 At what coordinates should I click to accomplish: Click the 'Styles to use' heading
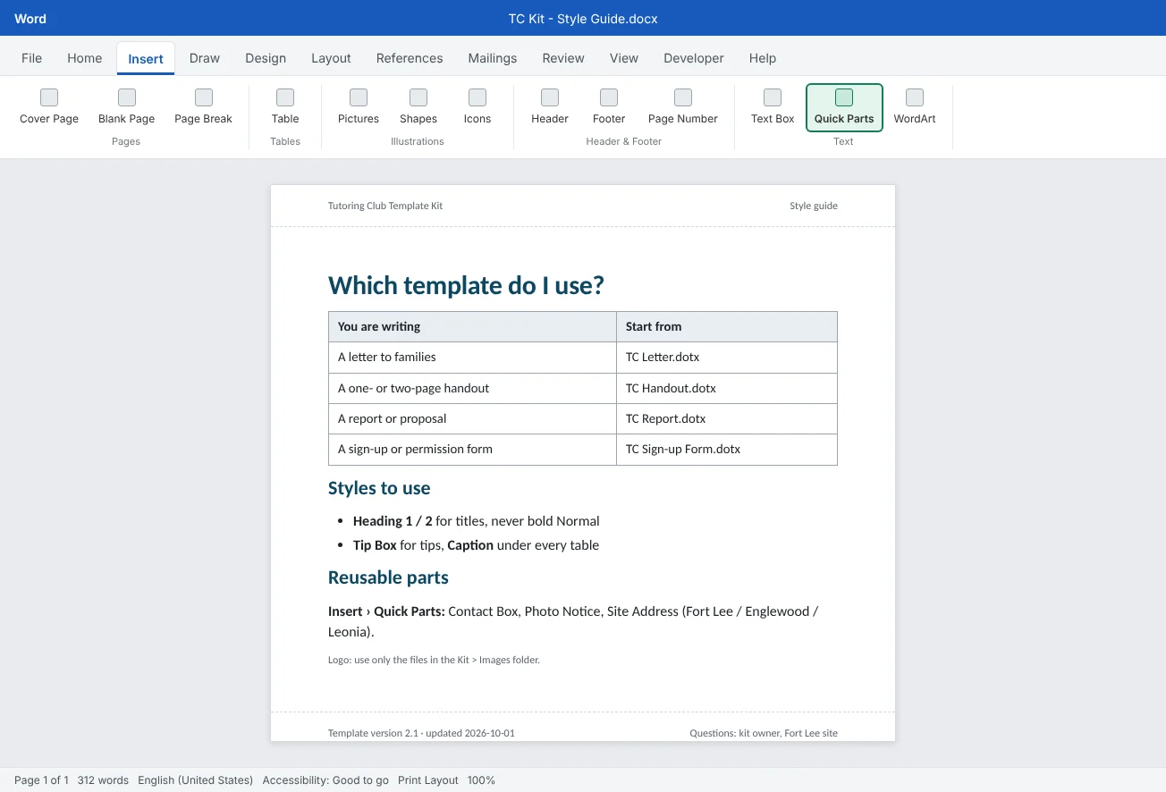(x=379, y=488)
